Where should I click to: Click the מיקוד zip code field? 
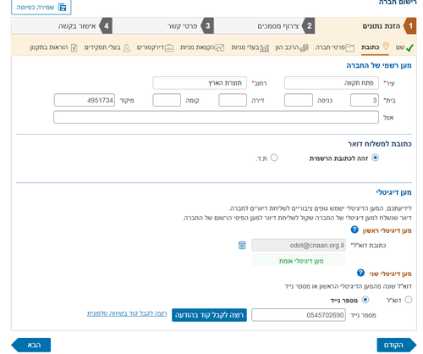(85, 100)
